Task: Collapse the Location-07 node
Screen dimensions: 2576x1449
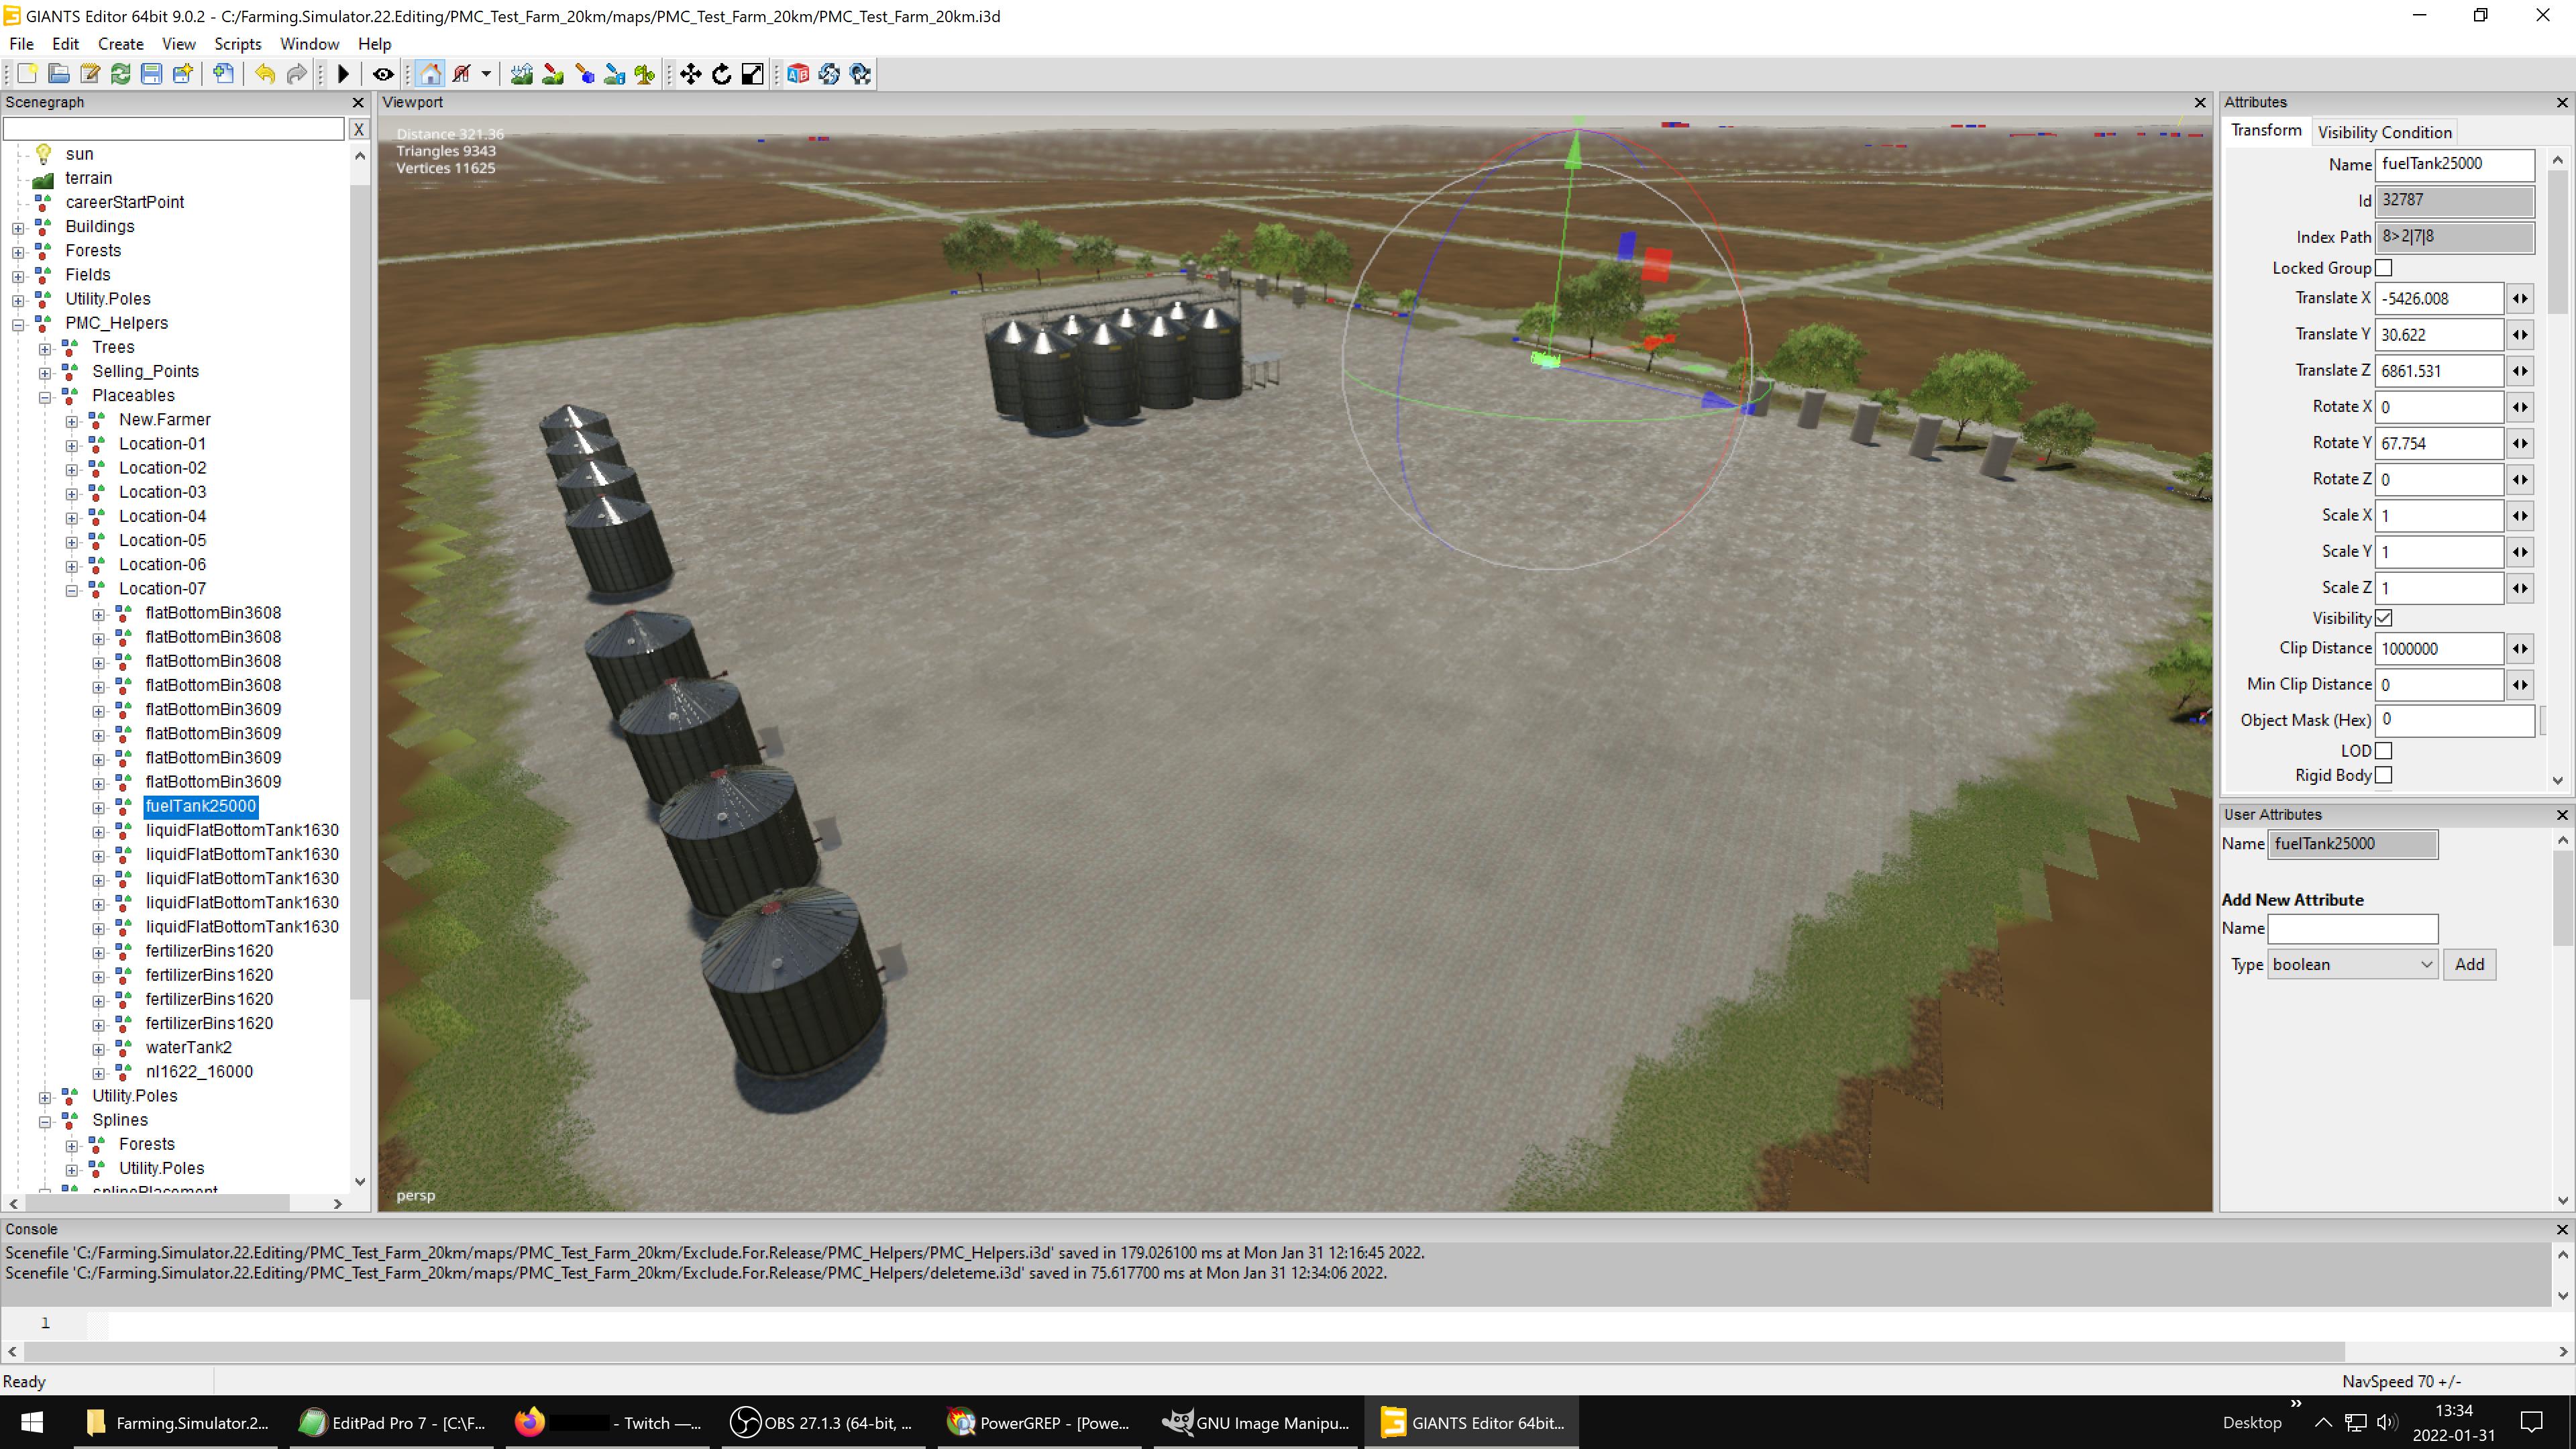Action: point(72,590)
